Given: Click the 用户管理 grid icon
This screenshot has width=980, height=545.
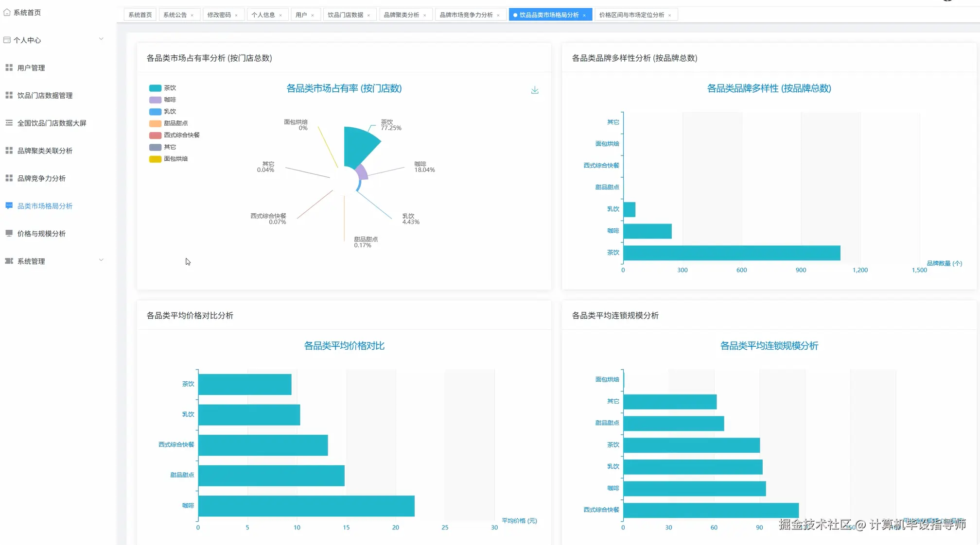Looking at the screenshot, I should pos(9,68).
